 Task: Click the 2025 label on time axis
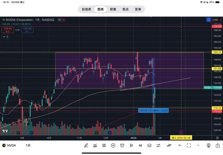point(133,138)
